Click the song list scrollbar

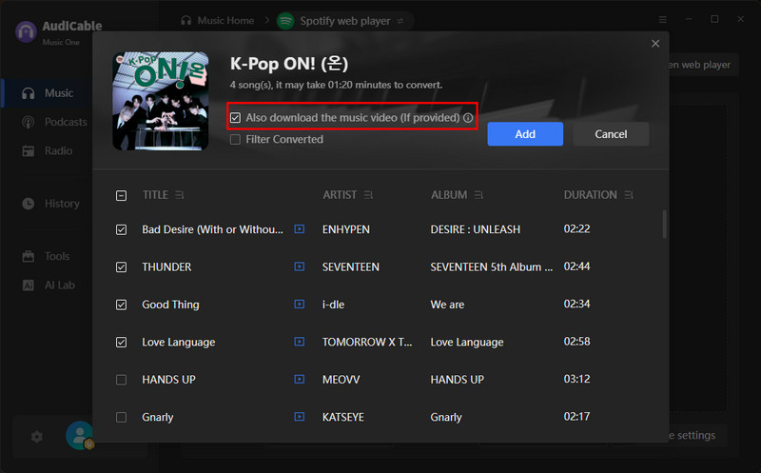664,225
